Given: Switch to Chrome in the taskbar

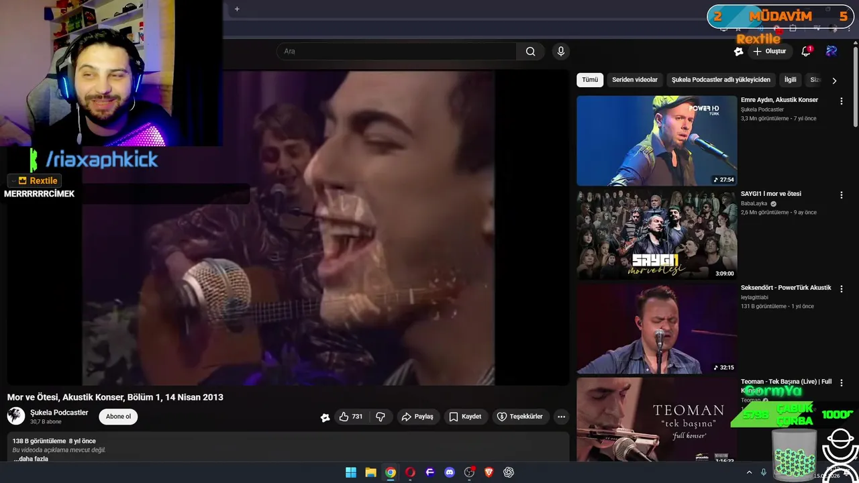Looking at the screenshot, I should coord(391,472).
